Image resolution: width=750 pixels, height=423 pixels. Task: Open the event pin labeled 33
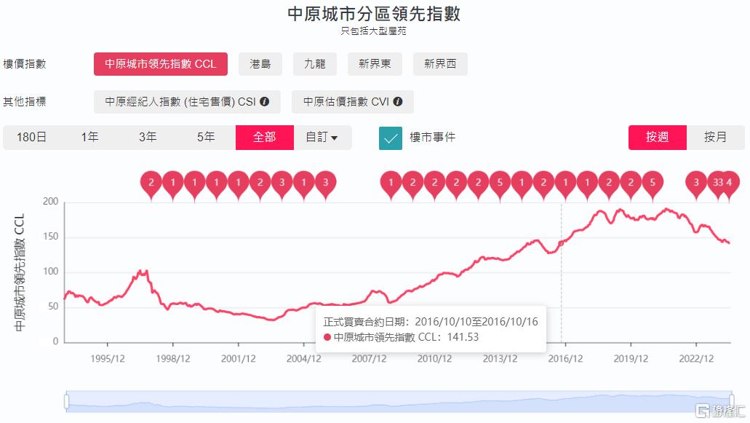pos(717,185)
